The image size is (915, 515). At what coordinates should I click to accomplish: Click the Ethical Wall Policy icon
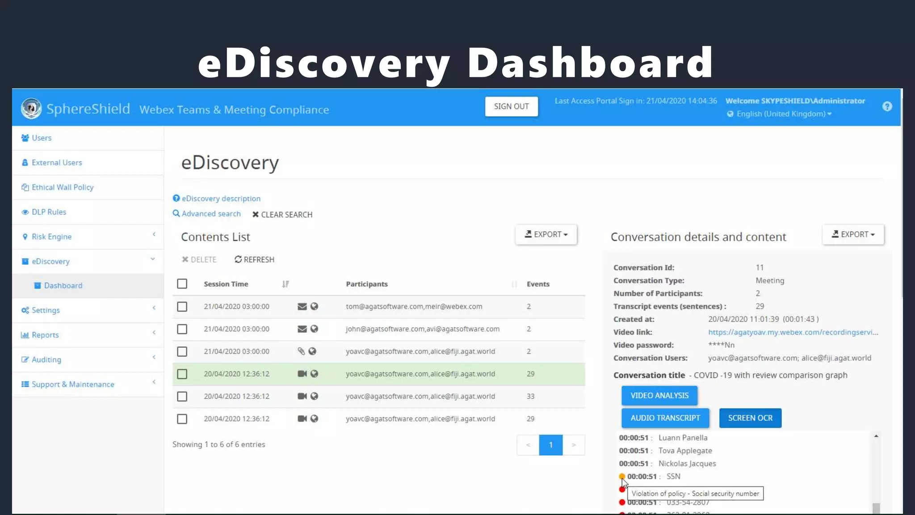tap(25, 187)
